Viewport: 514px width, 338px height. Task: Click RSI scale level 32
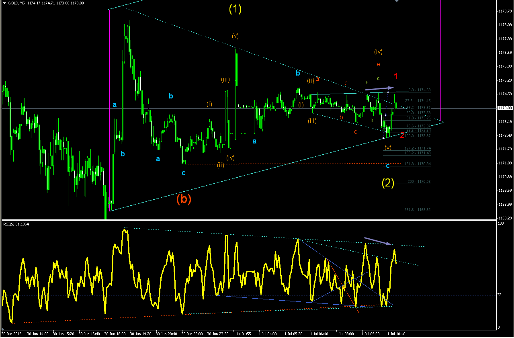click(500, 295)
